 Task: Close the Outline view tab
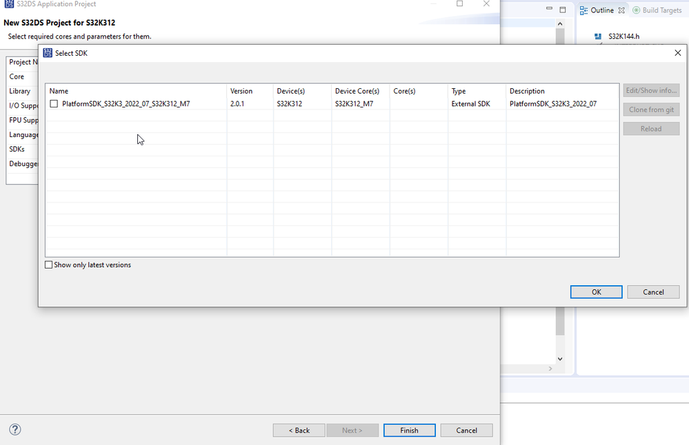pyautogui.click(x=621, y=10)
